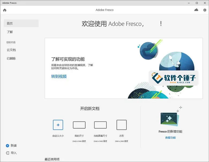
Task: Click the 新建 button label
Action: pyautogui.click(x=14, y=145)
